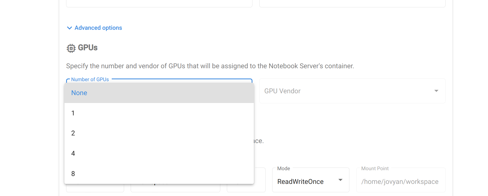Click the /home/jovyan/workspace path text

(x=400, y=182)
